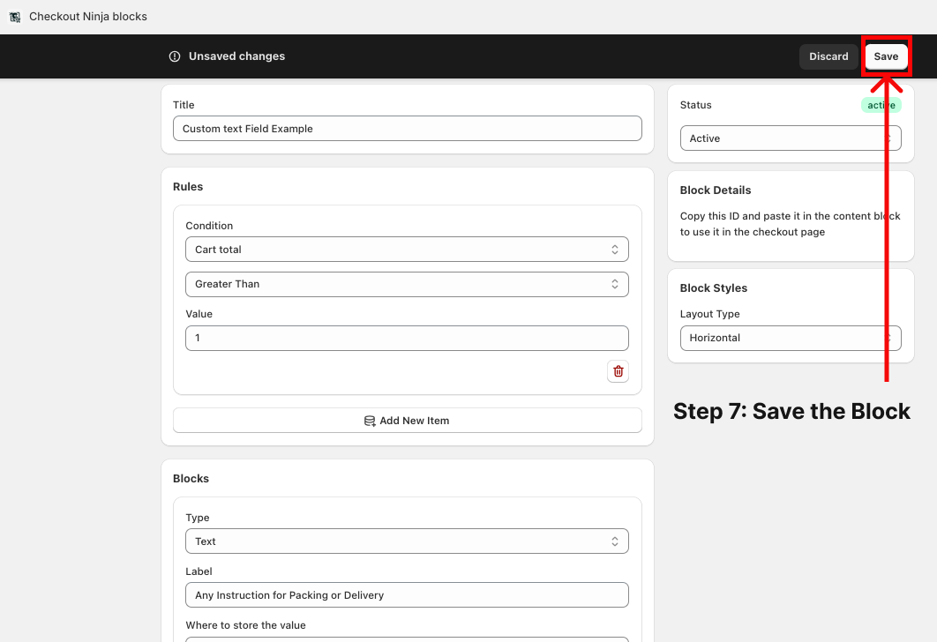The image size is (937, 642).
Task: Click the Blocks section heading
Action: (191, 479)
